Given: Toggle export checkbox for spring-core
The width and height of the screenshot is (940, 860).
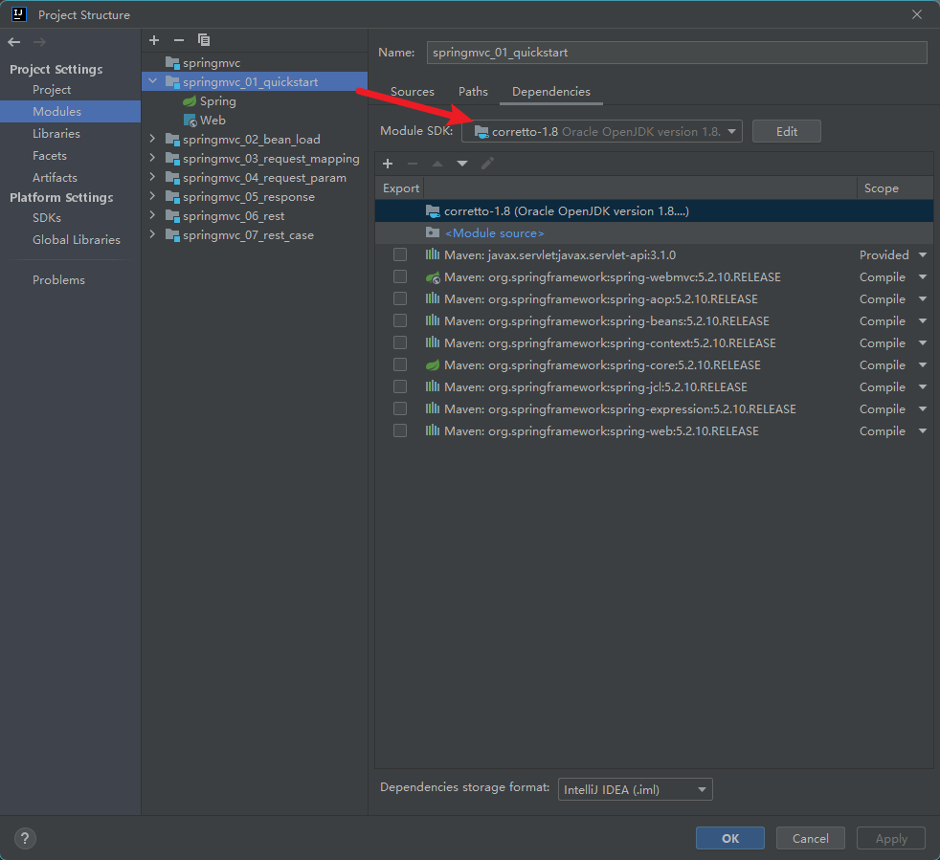Looking at the screenshot, I should 400,365.
